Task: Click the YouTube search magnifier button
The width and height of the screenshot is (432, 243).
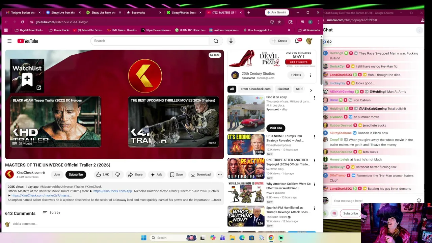Action: click(x=216, y=41)
